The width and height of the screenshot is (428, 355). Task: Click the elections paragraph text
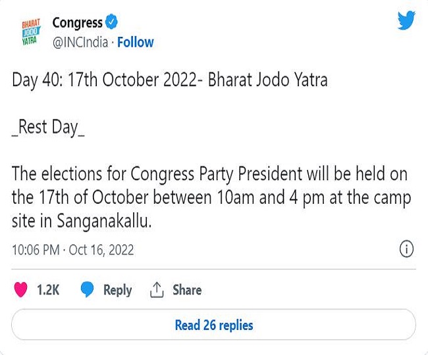pyautogui.click(x=211, y=197)
